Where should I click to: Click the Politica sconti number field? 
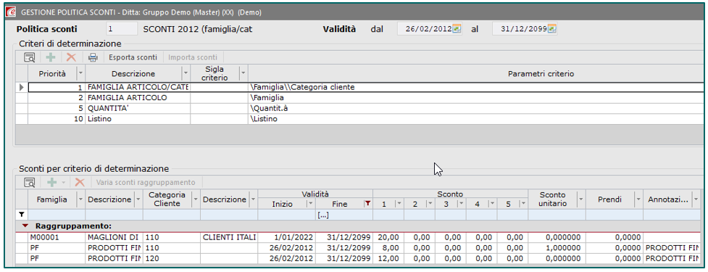122,29
